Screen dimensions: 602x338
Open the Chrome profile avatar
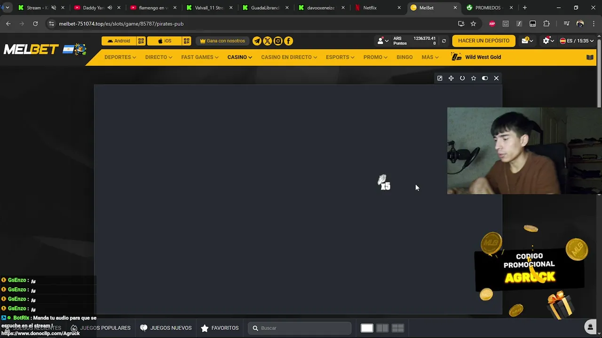(x=580, y=23)
